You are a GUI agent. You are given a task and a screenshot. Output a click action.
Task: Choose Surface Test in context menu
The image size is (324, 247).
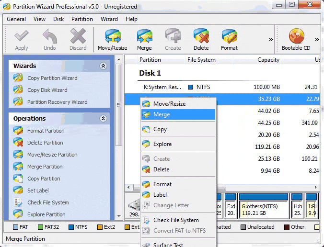pyautogui.click(x=178, y=245)
